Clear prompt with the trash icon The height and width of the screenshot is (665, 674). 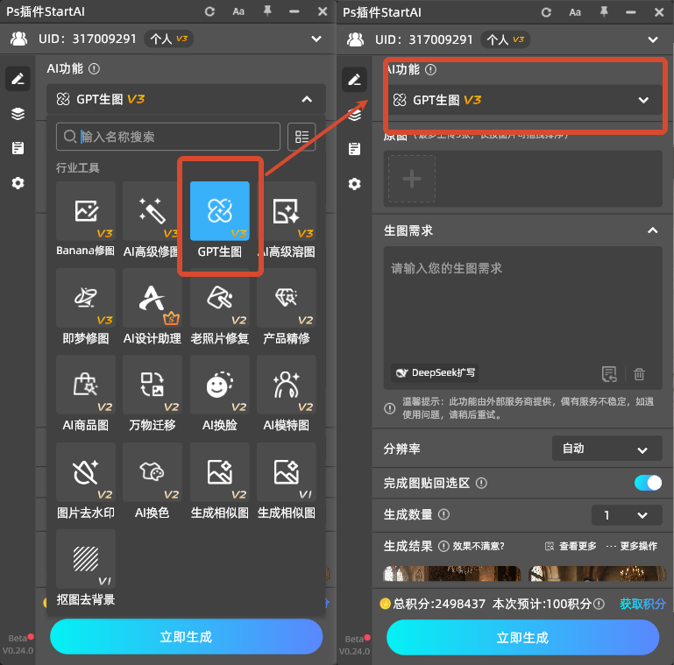click(639, 374)
